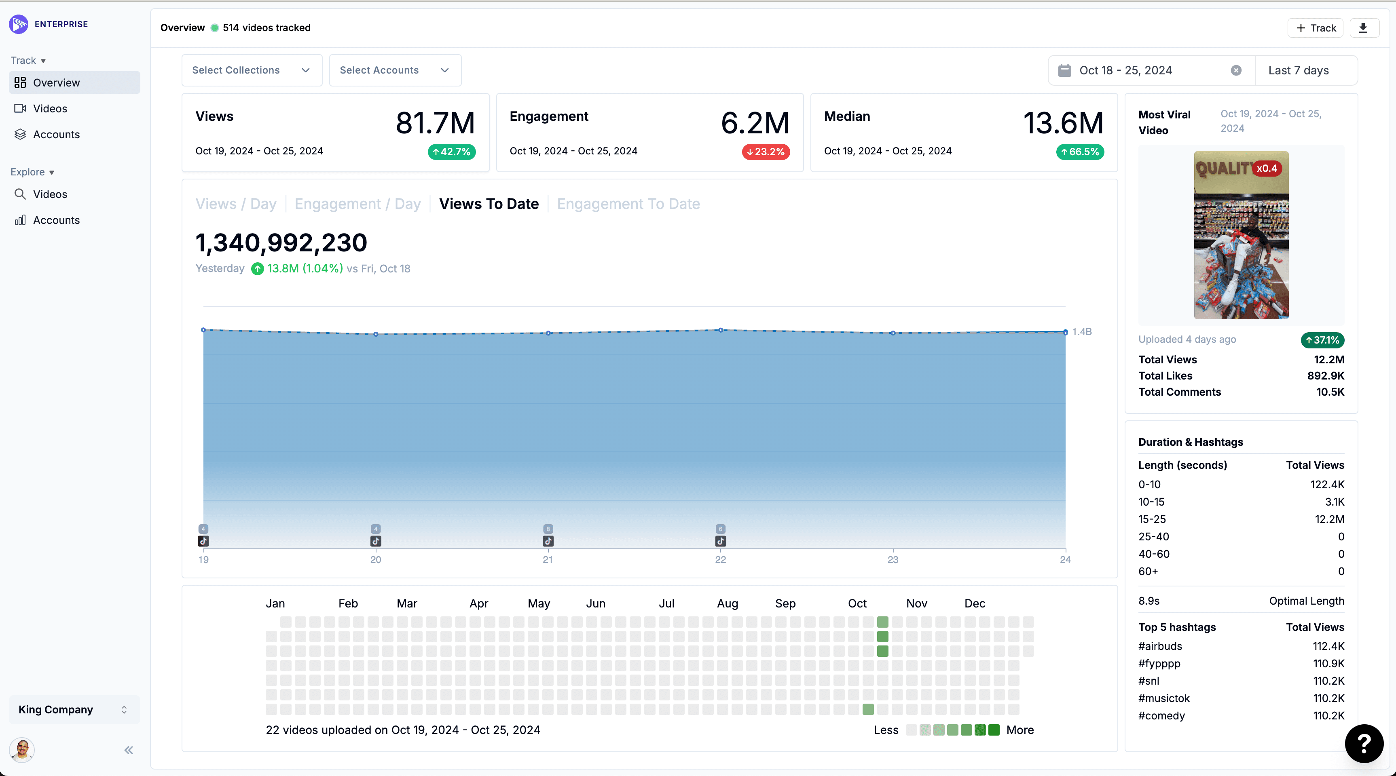Click the TikTok marker on day 20
The image size is (1396, 776).
(x=376, y=541)
